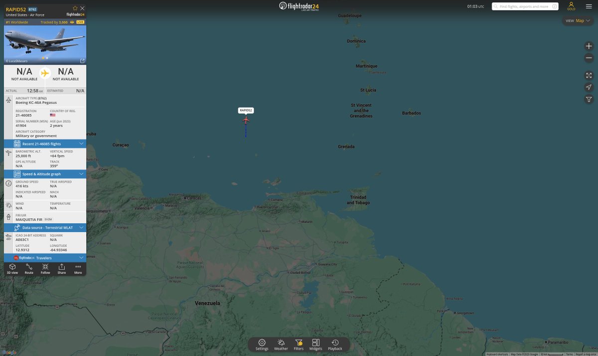Click the 25,000 ft altitude value

pos(23,156)
